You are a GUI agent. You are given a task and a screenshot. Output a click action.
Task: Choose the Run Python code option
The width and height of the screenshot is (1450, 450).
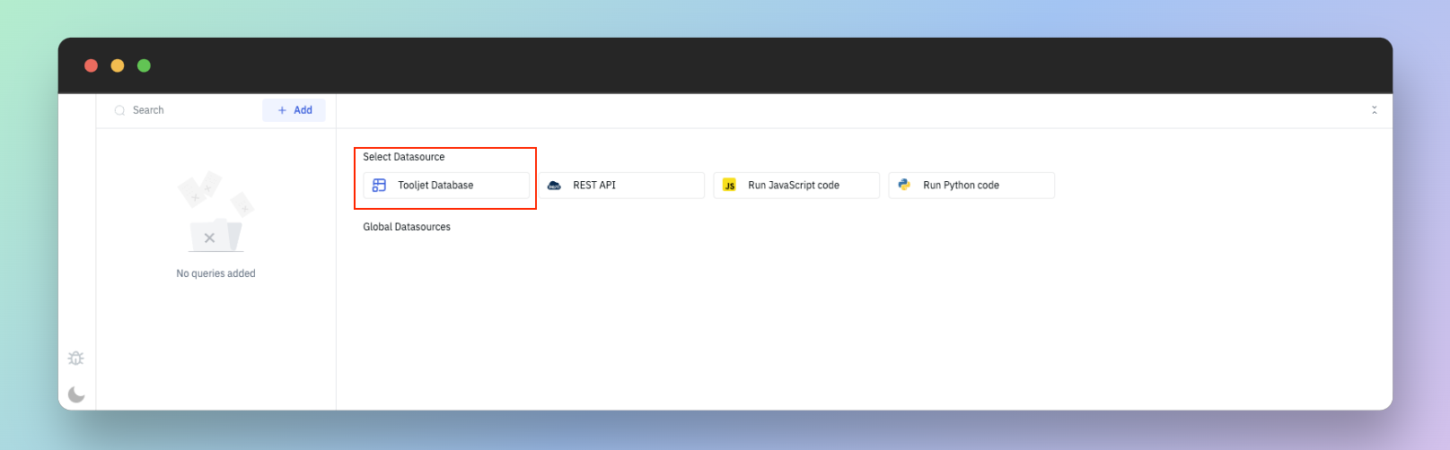point(971,186)
